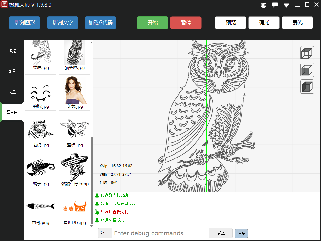Click the image library vertical scrollbar
The image size is (321, 241).
[92, 180]
